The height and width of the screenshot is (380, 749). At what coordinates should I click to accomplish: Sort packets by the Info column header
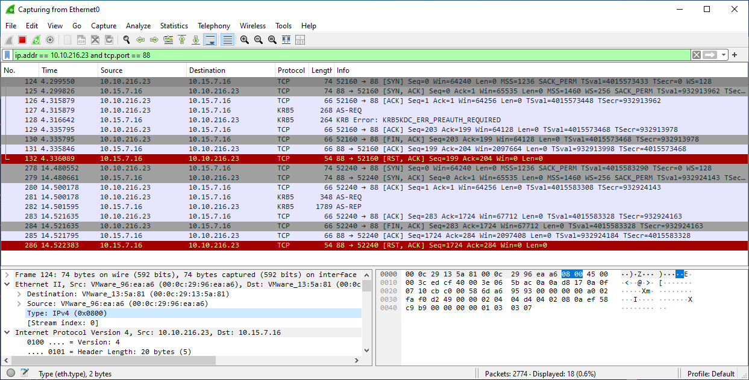click(541, 70)
